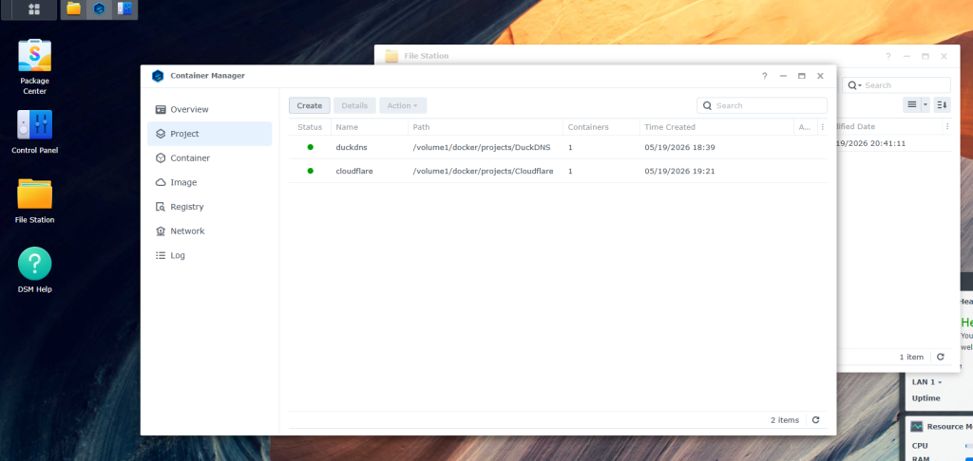Open the Network section
Viewport: 973px width, 461px height.
click(x=210, y=230)
